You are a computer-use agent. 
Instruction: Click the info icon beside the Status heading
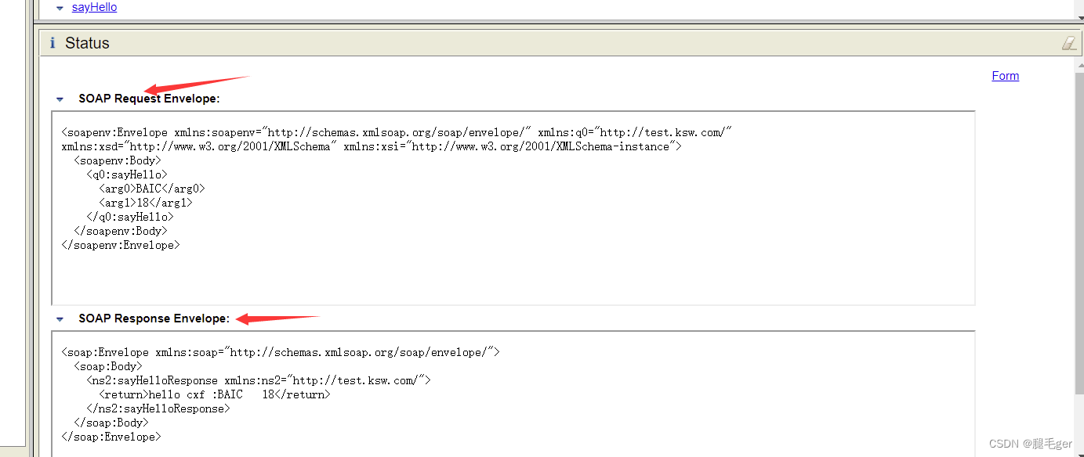52,43
